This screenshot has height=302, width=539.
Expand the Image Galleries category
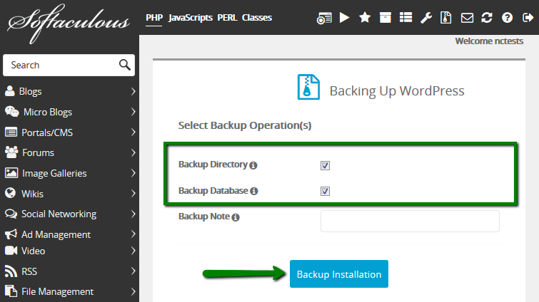69,173
